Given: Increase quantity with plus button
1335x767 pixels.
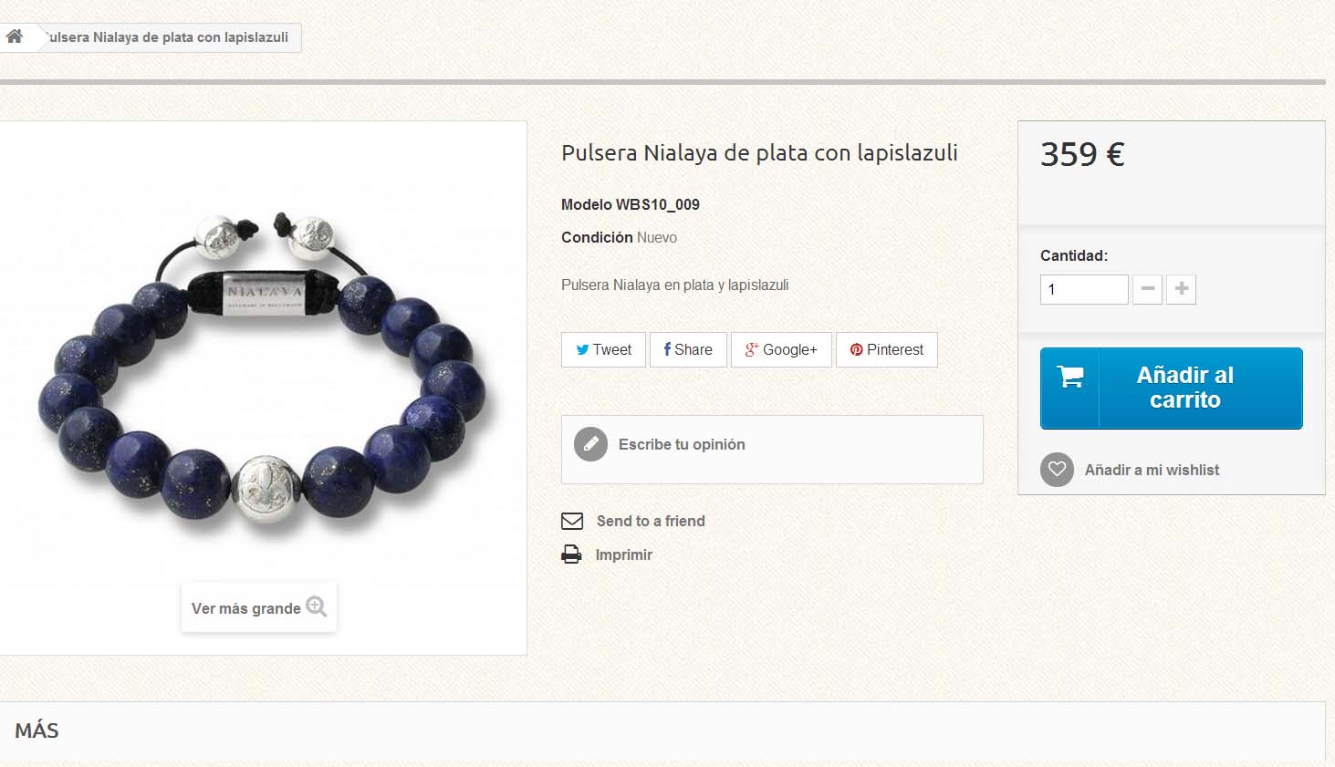Looking at the screenshot, I should click(1181, 289).
